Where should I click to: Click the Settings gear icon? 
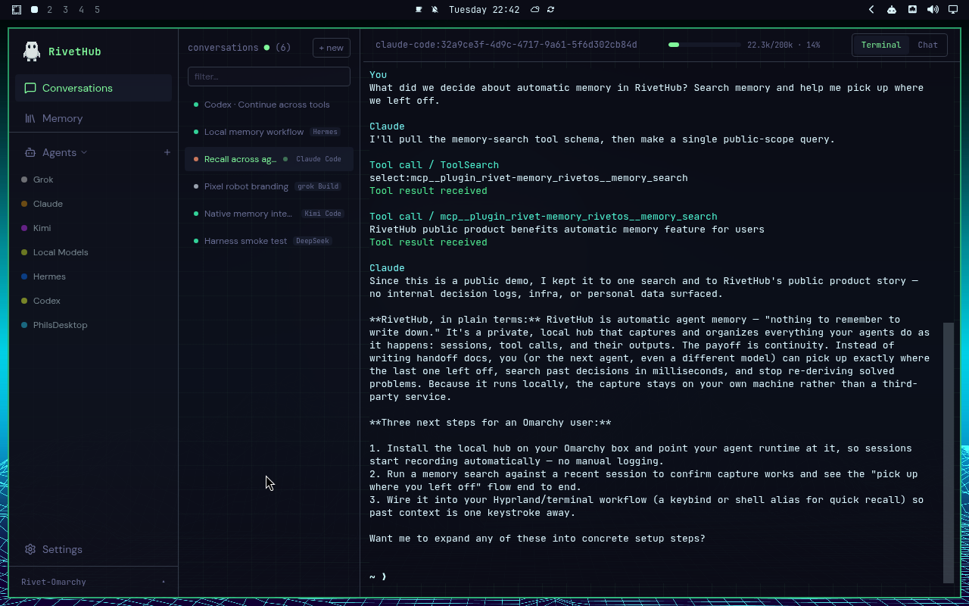point(30,549)
